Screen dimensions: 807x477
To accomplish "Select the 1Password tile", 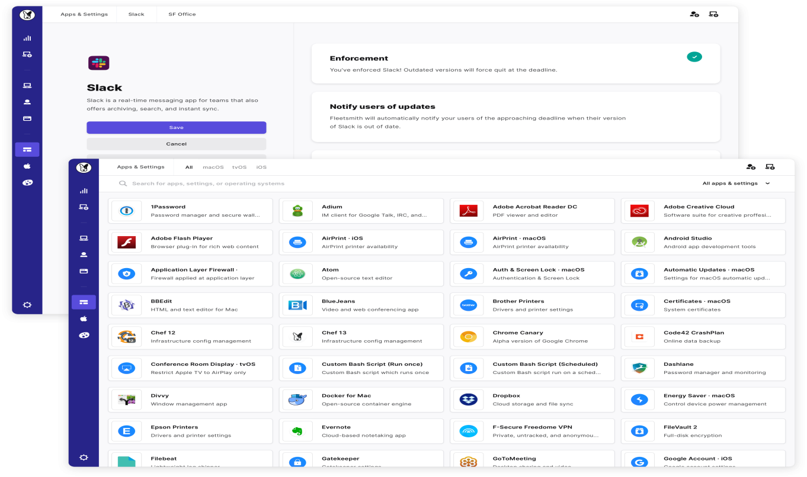I will click(190, 211).
